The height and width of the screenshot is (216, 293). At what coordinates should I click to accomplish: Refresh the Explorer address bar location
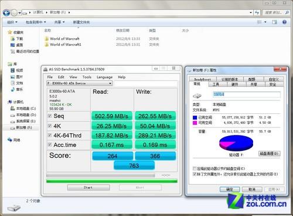tap(257, 12)
